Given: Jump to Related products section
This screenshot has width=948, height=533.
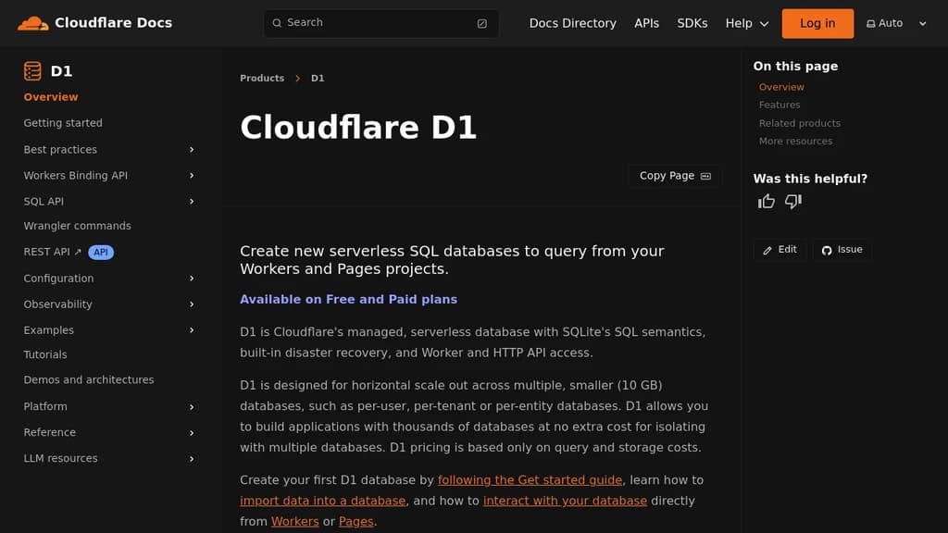Looking at the screenshot, I should click(x=799, y=123).
